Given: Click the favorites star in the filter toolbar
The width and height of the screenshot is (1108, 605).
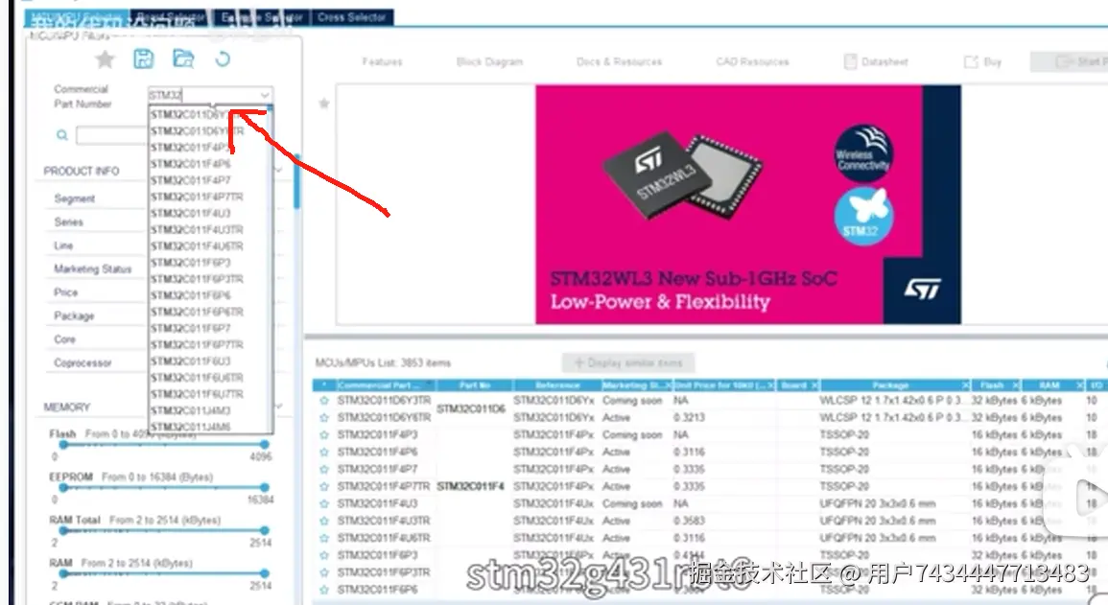Looking at the screenshot, I should (105, 59).
